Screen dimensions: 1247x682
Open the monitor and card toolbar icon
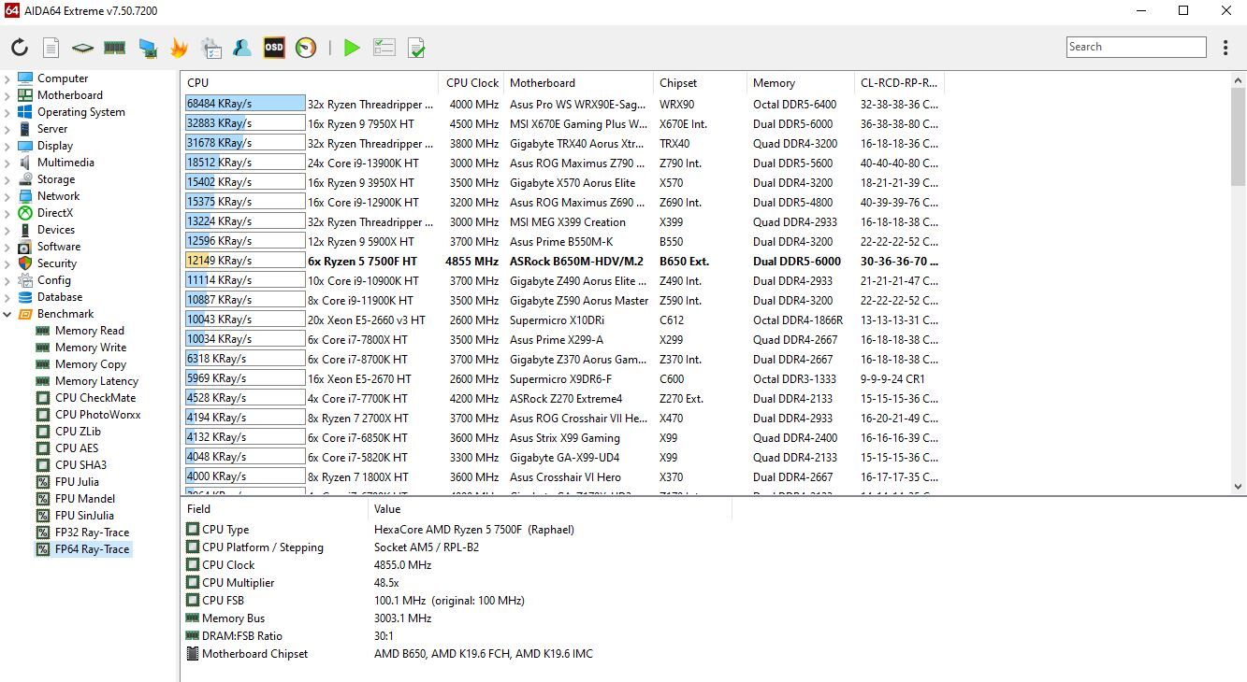click(x=147, y=48)
